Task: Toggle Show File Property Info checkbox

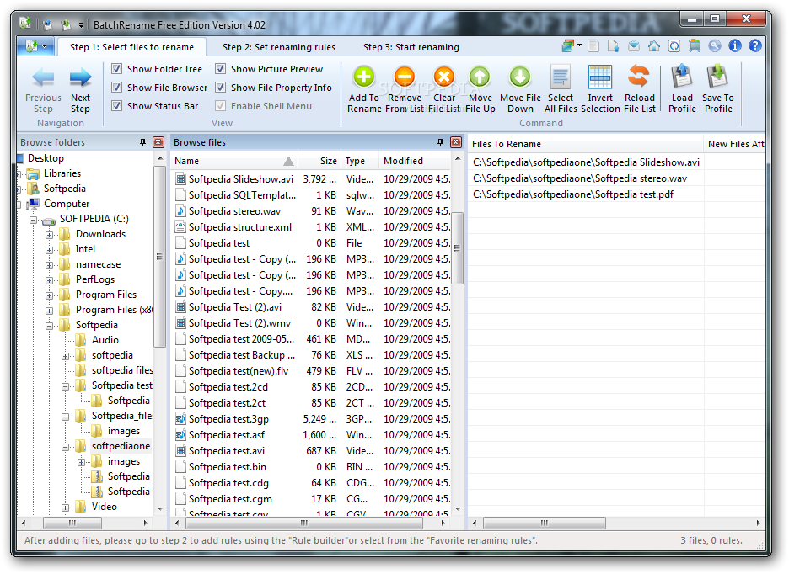Action: [220, 88]
